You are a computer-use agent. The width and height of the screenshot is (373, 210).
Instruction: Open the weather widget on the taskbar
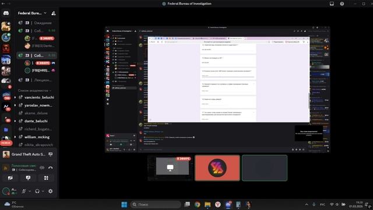14,205
